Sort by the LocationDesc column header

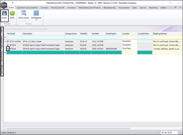(145, 34)
